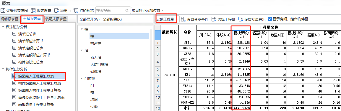Click the document icon beside 绘图输入工程量汇总表
Image resolution: width=341 pixels, height=111 pixels.
pos(14,76)
